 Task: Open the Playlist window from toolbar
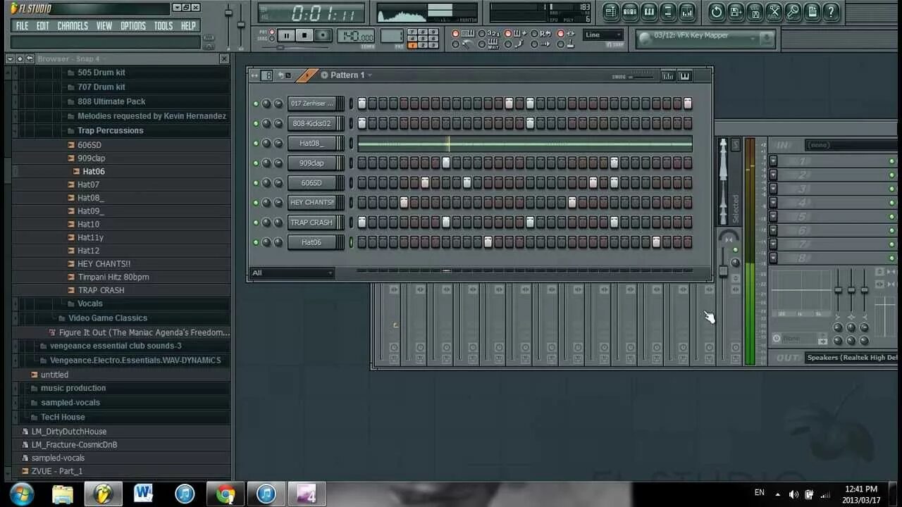(611, 11)
